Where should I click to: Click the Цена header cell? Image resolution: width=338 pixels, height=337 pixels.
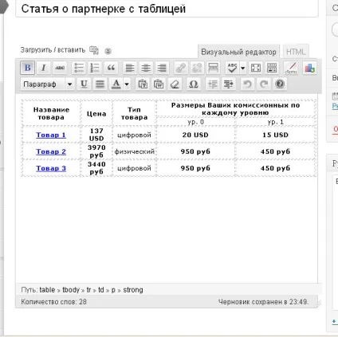96,114
